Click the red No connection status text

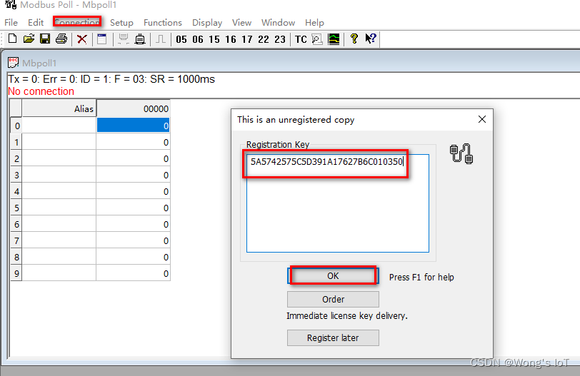pyautogui.click(x=41, y=91)
